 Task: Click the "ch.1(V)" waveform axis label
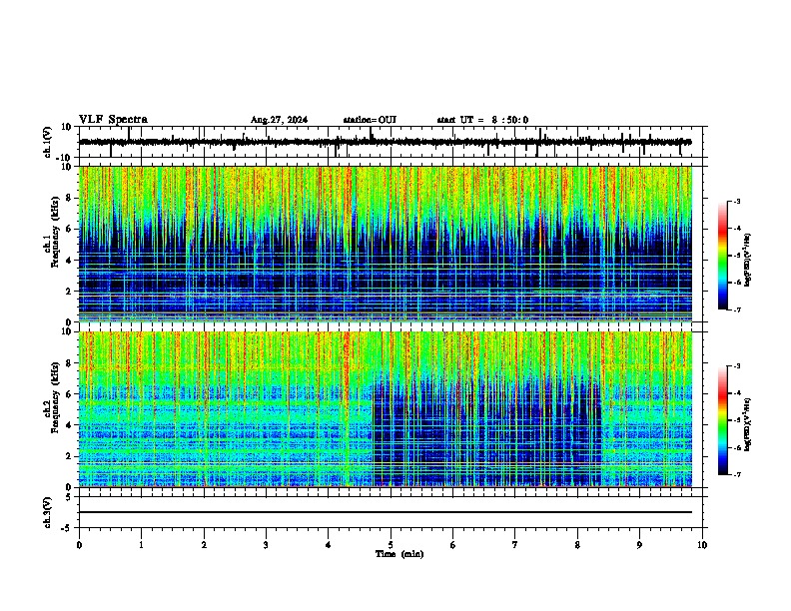tap(48, 142)
